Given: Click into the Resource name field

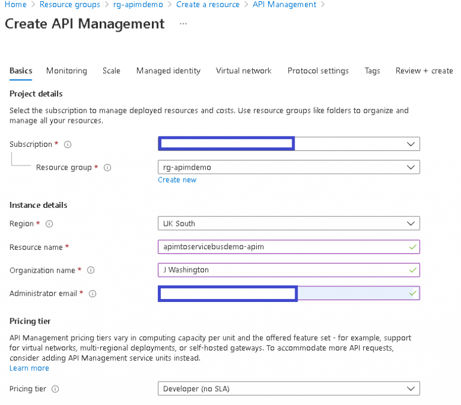Looking at the screenshot, I should tap(282, 247).
